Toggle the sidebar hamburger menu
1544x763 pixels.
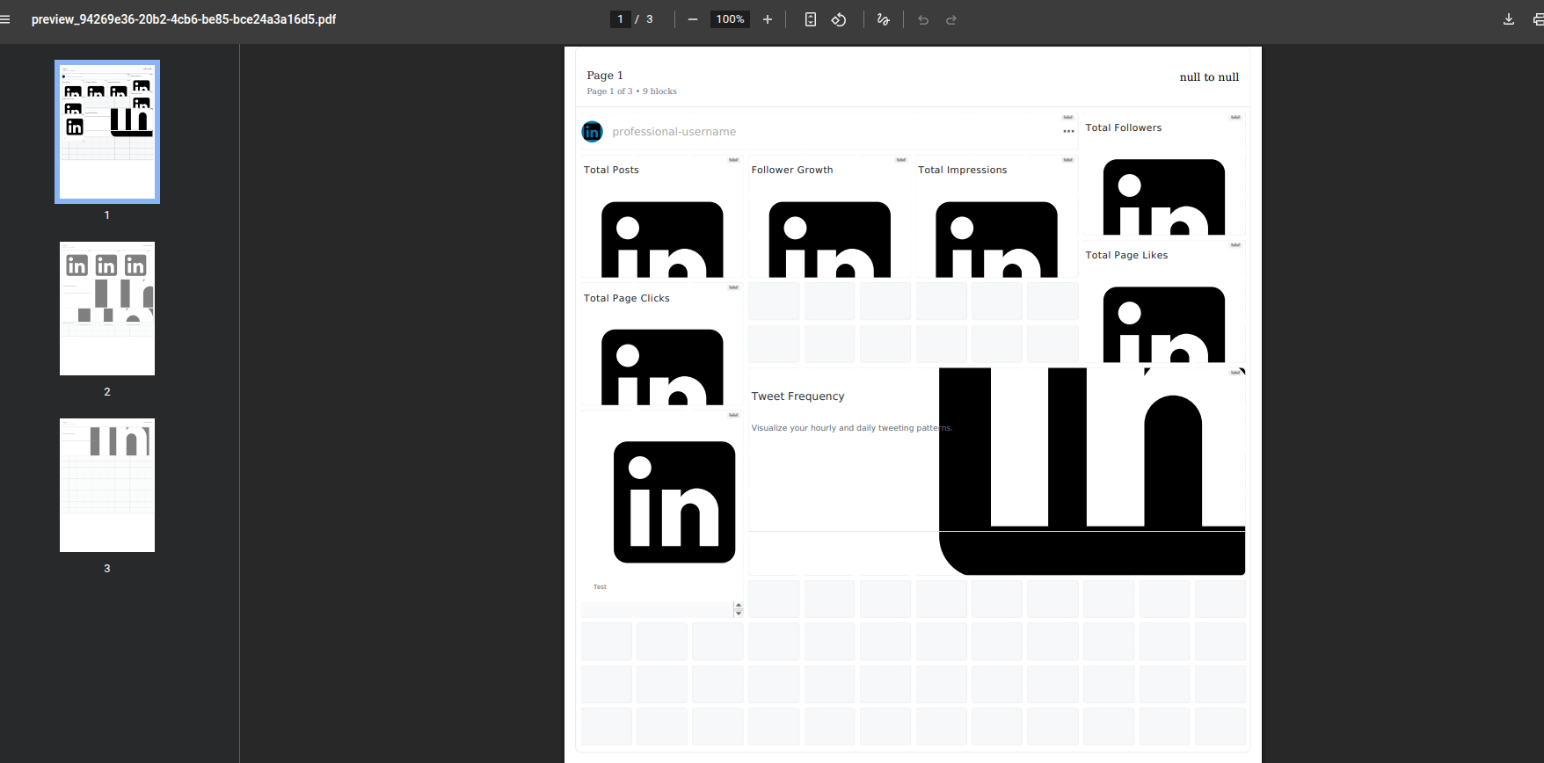pos(5,19)
